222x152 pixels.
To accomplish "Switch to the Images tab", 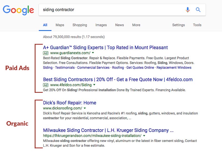I will click(101, 25).
